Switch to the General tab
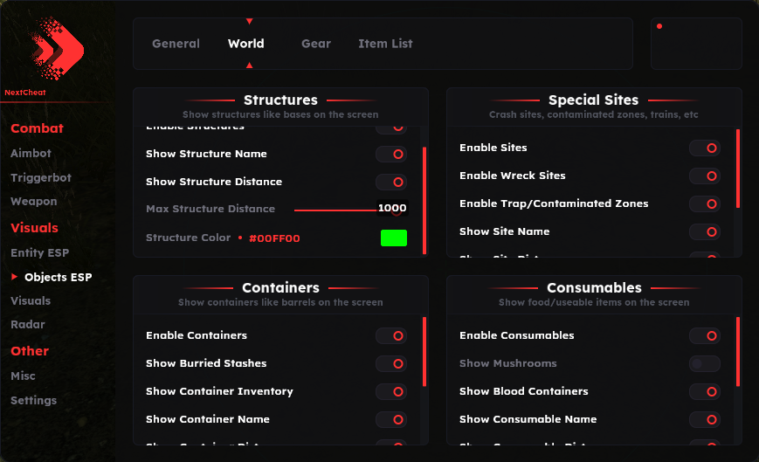759x462 pixels. 176,44
